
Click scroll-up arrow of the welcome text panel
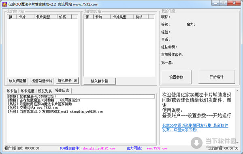[237, 91]
